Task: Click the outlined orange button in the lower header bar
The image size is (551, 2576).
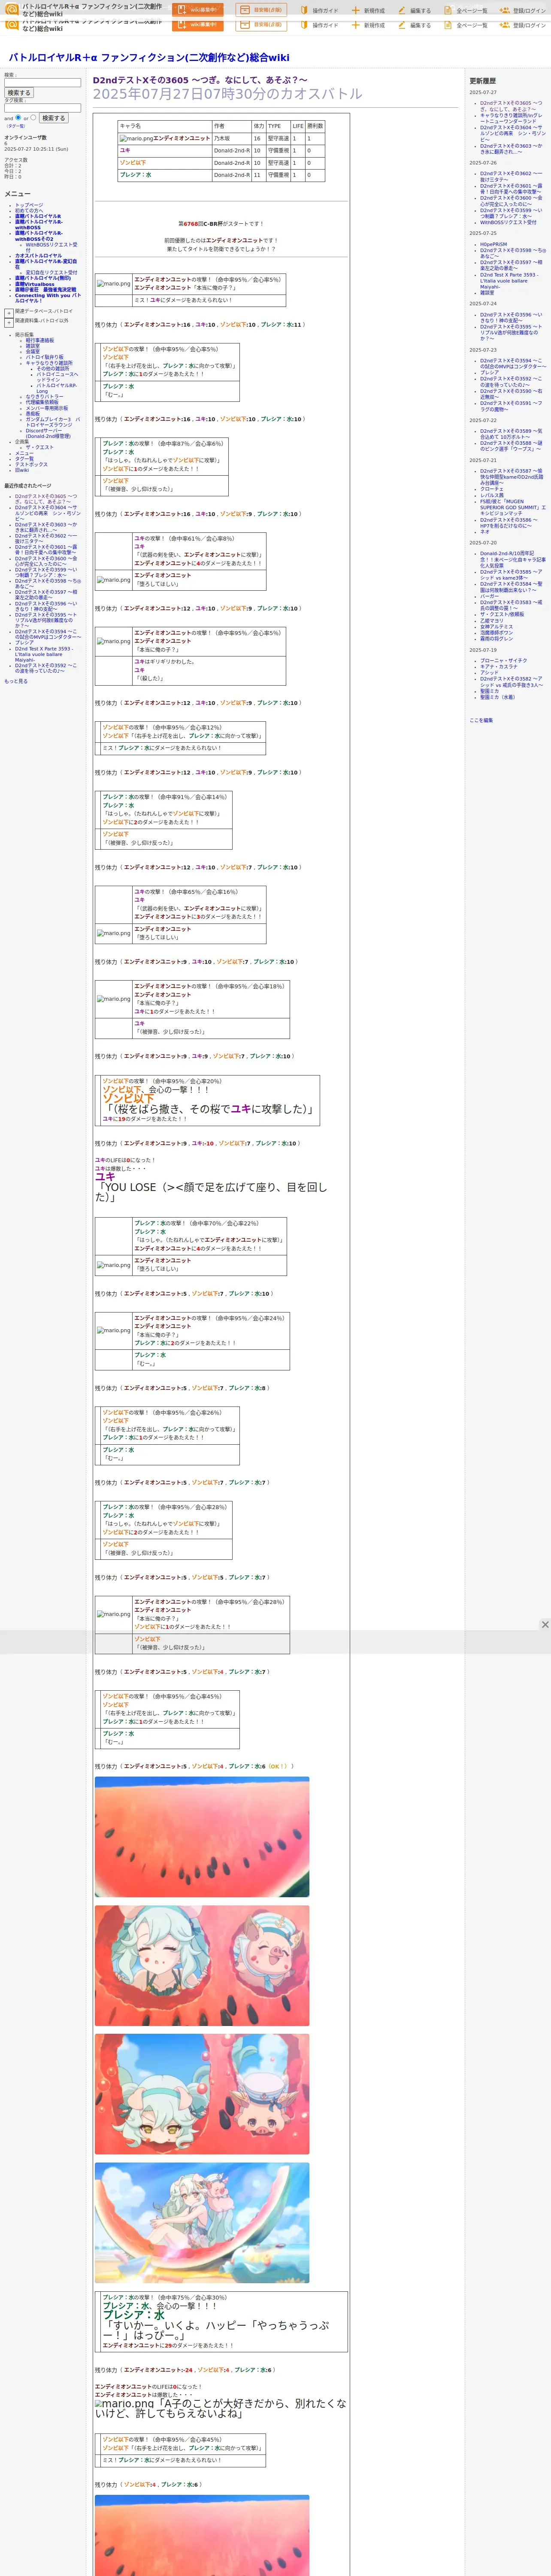Action: tap(261, 25)
